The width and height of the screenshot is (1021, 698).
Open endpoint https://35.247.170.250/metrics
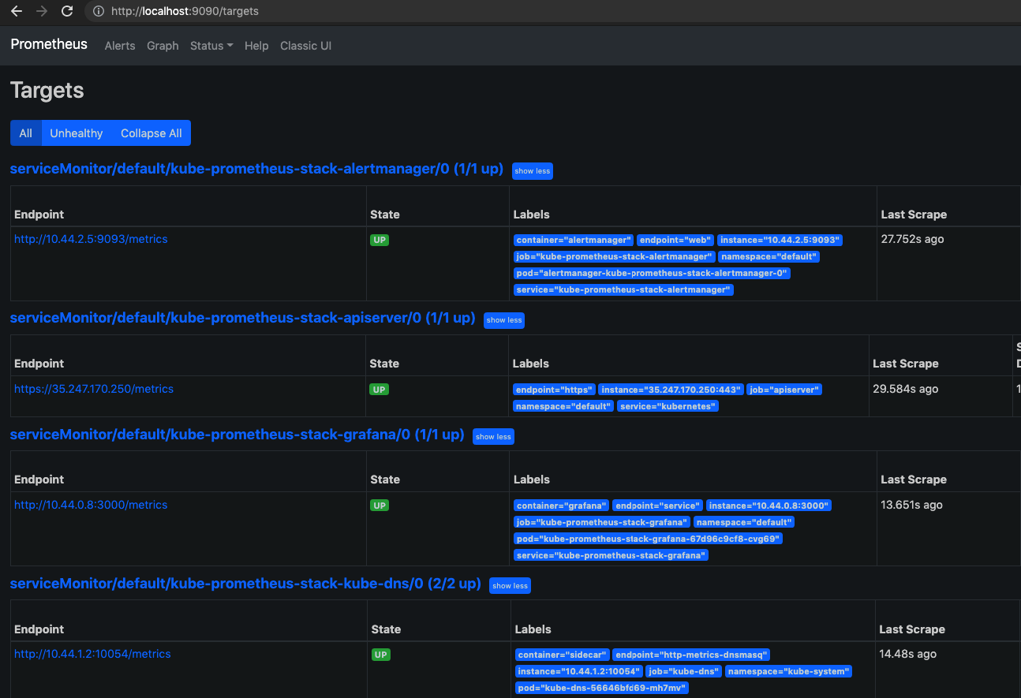94,389
